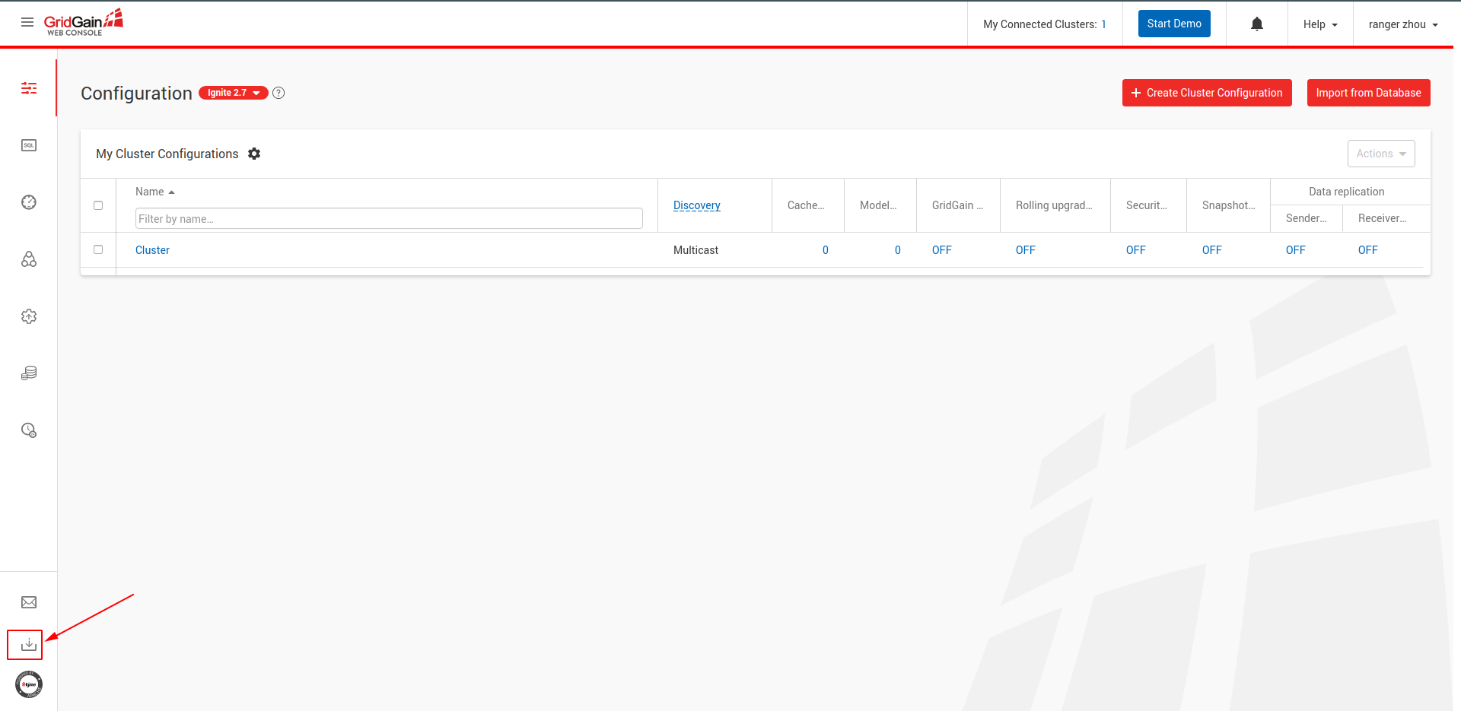This screenshot has height=711, width=1461.
Task: Open the notifications bell
Action: pyautogui.click(x=1257, y=24)
